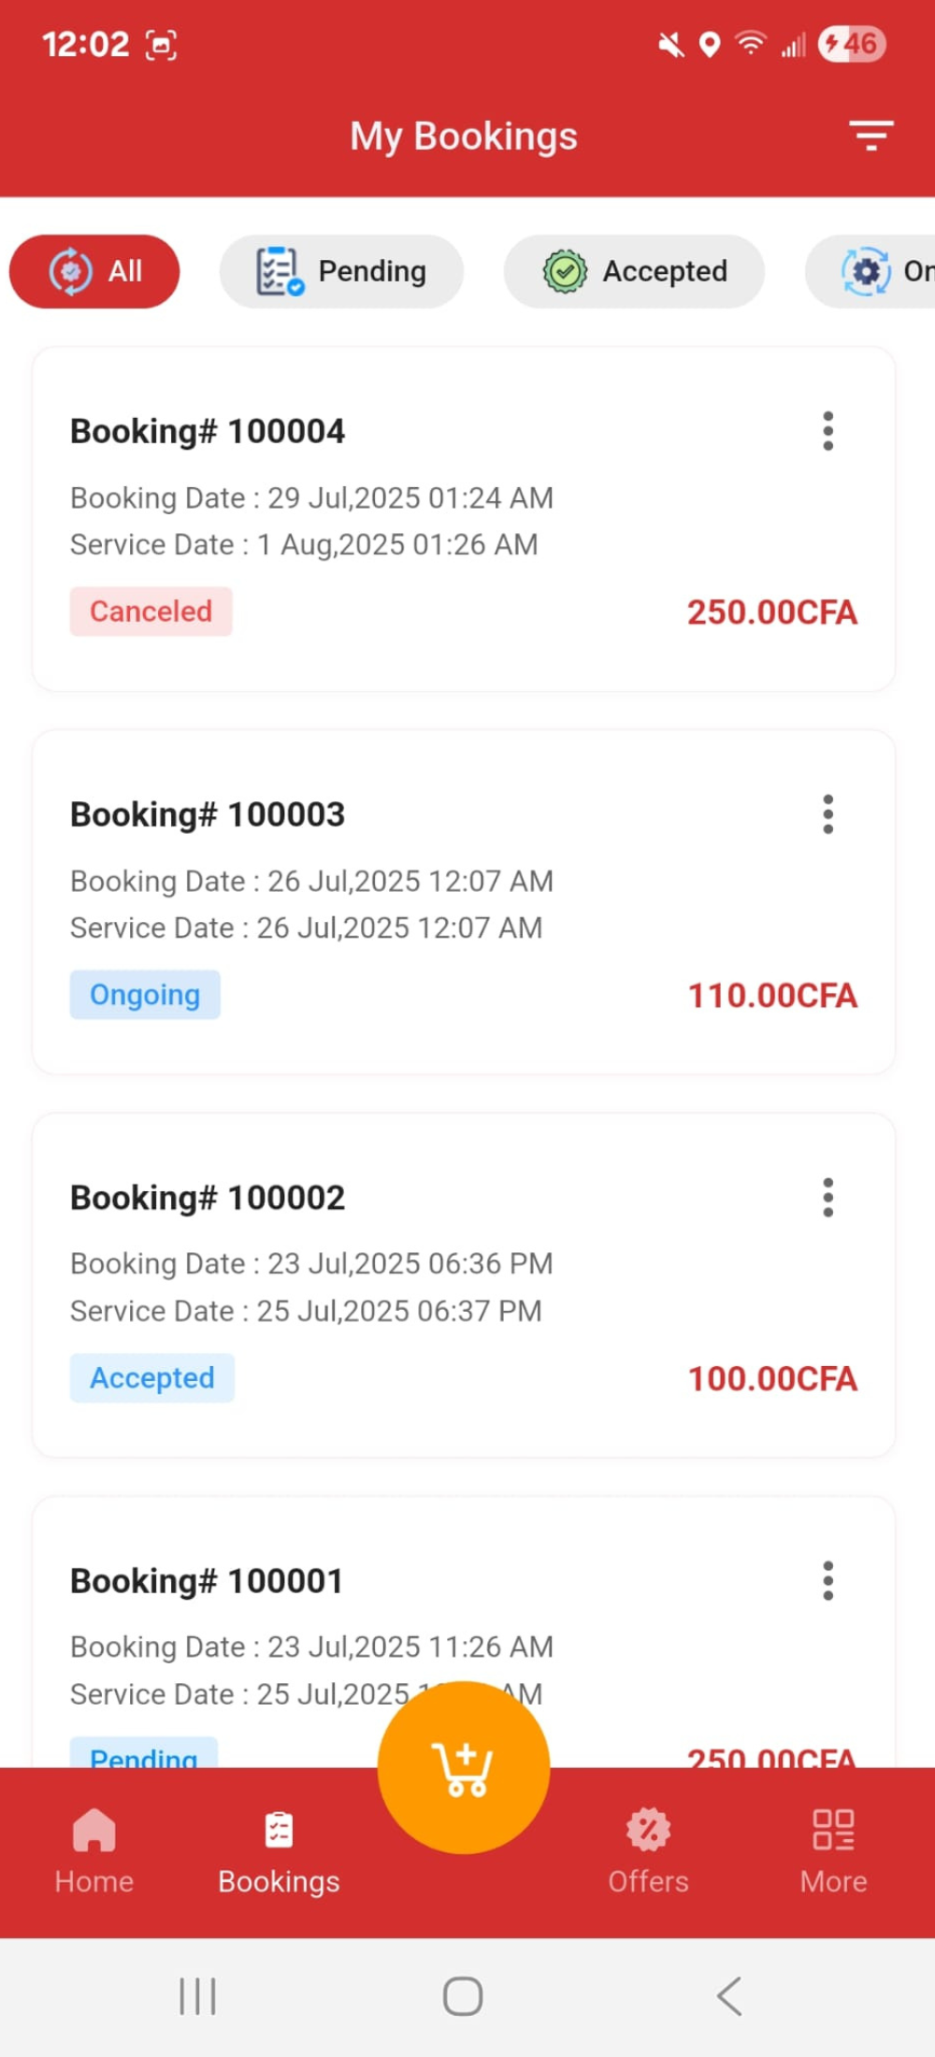This screenshot has height=2057, width=935.
Task: Open options menu for Booking# 100003
Action: tap(827, 814)
